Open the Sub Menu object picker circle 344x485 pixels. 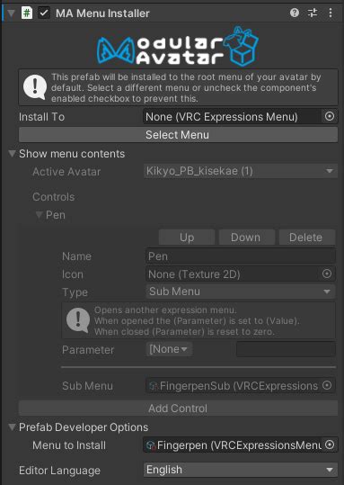coord(327,385)
